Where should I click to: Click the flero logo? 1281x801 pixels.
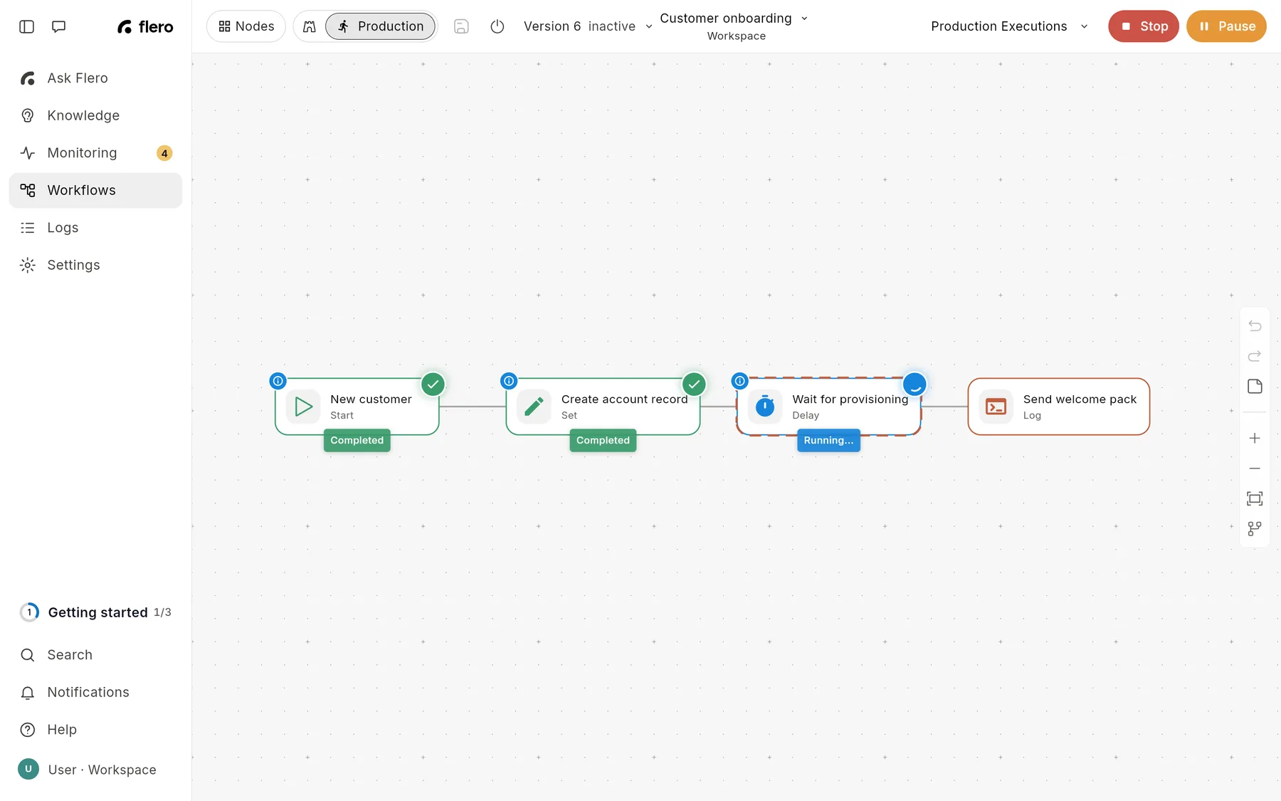click(x=145, y=26)
